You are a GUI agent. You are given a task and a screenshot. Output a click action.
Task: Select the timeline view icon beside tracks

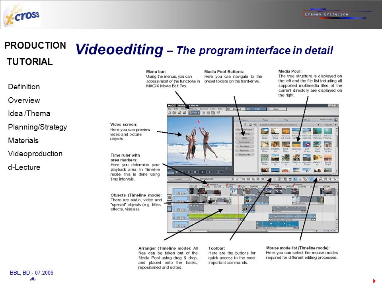(170, 209)
